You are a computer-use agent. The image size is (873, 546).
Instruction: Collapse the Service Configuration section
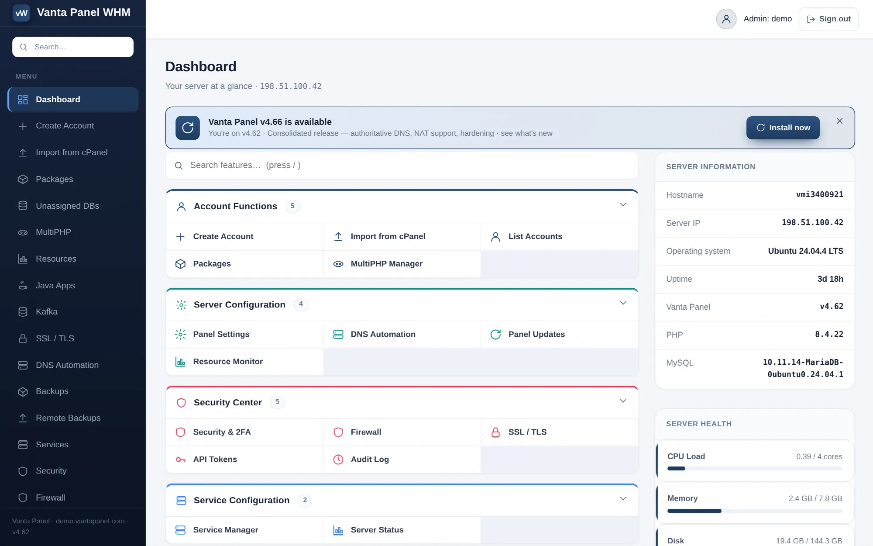(623, 499)
